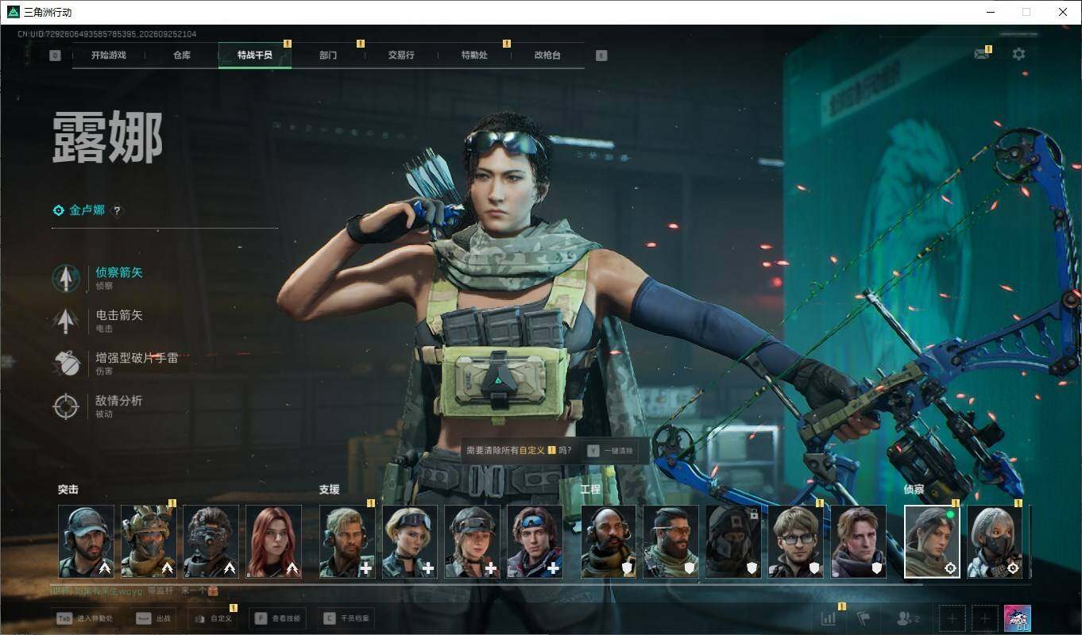Image resolution: width=1082 pixels, height=635 pixels.
Task: Select assault operator with tan helmet and mask
Action: click(149, 541)
